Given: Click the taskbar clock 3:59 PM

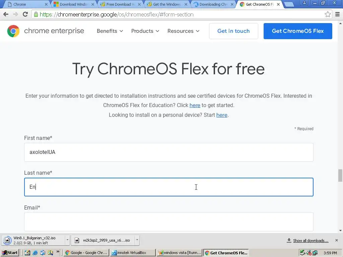Looking at the screenshot, I should point(330,253).
